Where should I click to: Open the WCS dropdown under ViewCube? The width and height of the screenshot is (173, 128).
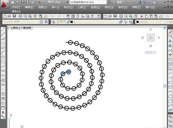click(151, 53)
